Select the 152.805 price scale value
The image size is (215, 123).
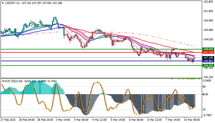pos(208,2)
